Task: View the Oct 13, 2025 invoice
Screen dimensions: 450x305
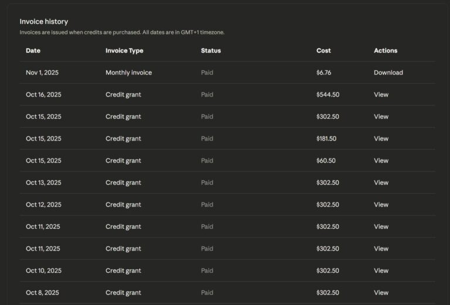Action: 381,183
